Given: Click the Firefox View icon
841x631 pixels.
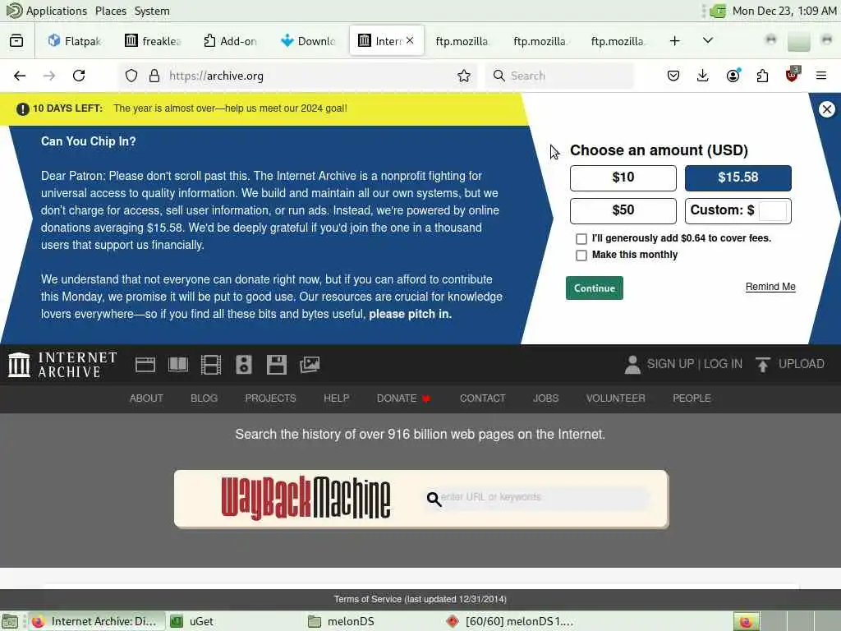Looking at the screenshot, I should [16, 41].
